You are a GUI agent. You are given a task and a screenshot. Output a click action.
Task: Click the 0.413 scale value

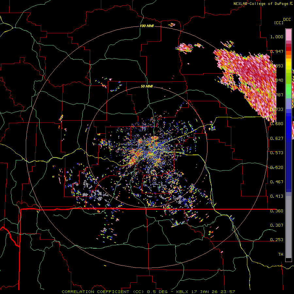[277, 196]
